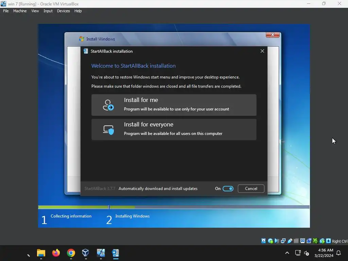
Task: Click the muted volume tray icon
Action: click(x=307, y=253)
